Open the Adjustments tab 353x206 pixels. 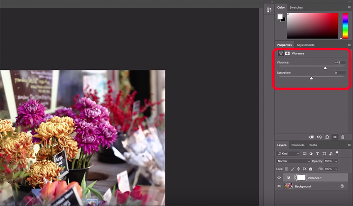coord(305,45)
